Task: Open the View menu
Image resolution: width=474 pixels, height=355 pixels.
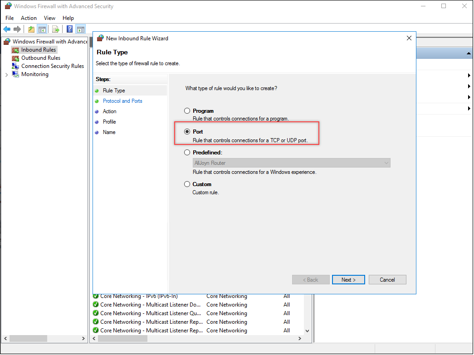Action: click(x=49, y=18)
